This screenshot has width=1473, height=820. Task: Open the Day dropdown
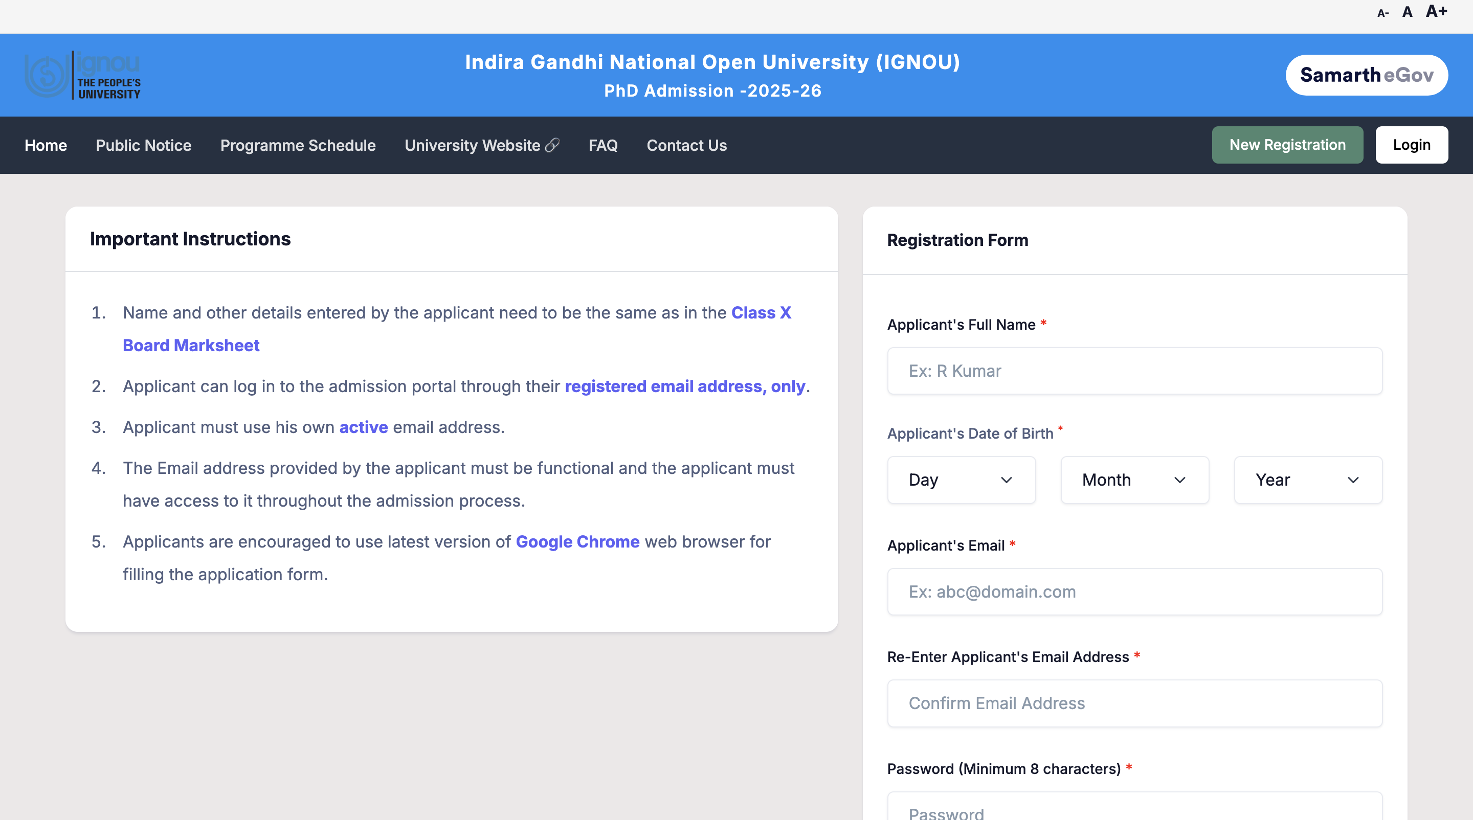point(961,480)
